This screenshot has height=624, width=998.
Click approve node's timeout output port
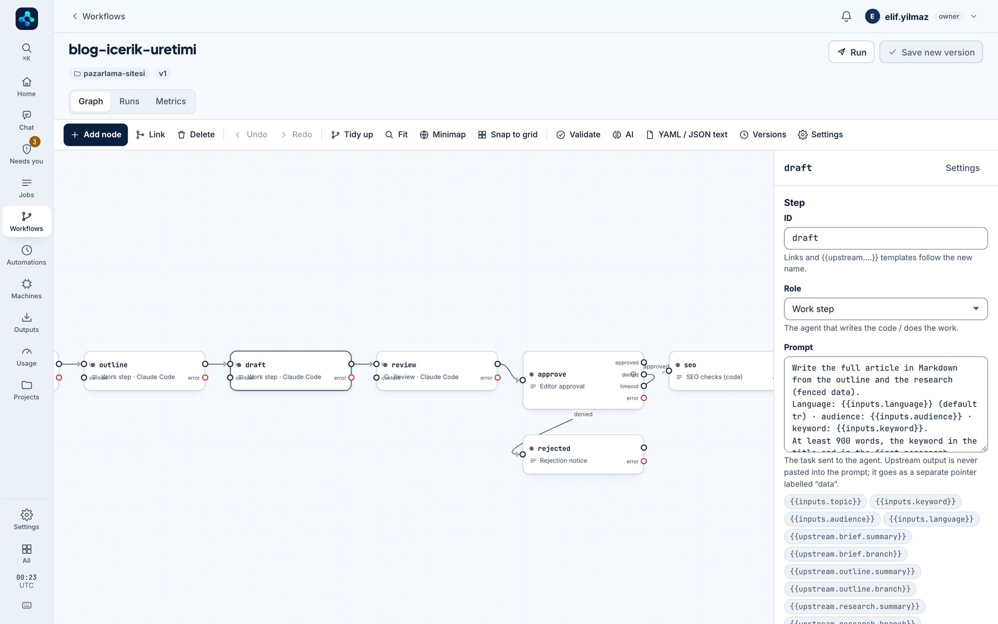pyautogui.click(x=644, y=386)
